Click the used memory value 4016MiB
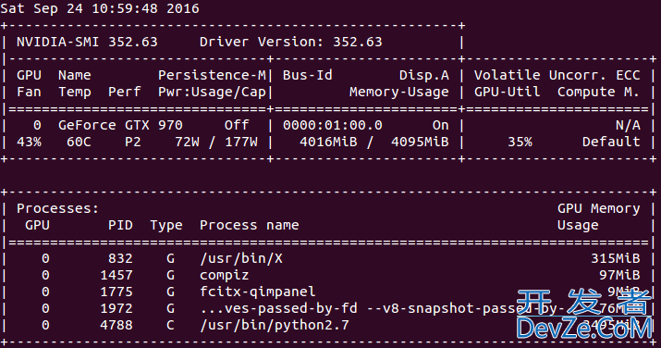Viewport: 661px width, 348px height. [x=328, y=143]
